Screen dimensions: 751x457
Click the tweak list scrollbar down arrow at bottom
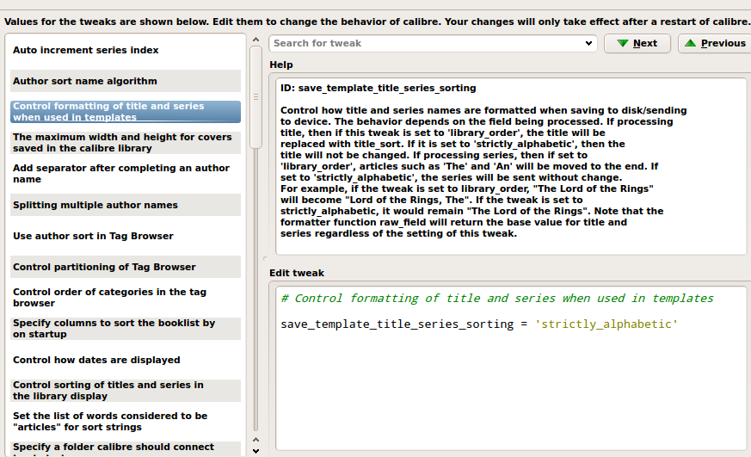[x=255, y=451]
